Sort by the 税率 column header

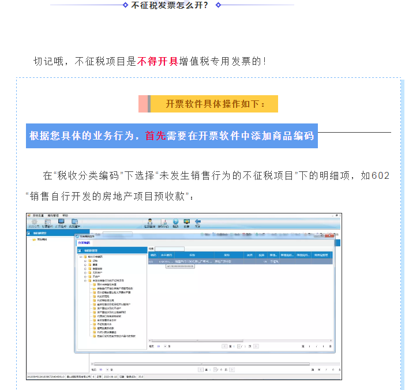pyautogui.click(x=262, y=255)
